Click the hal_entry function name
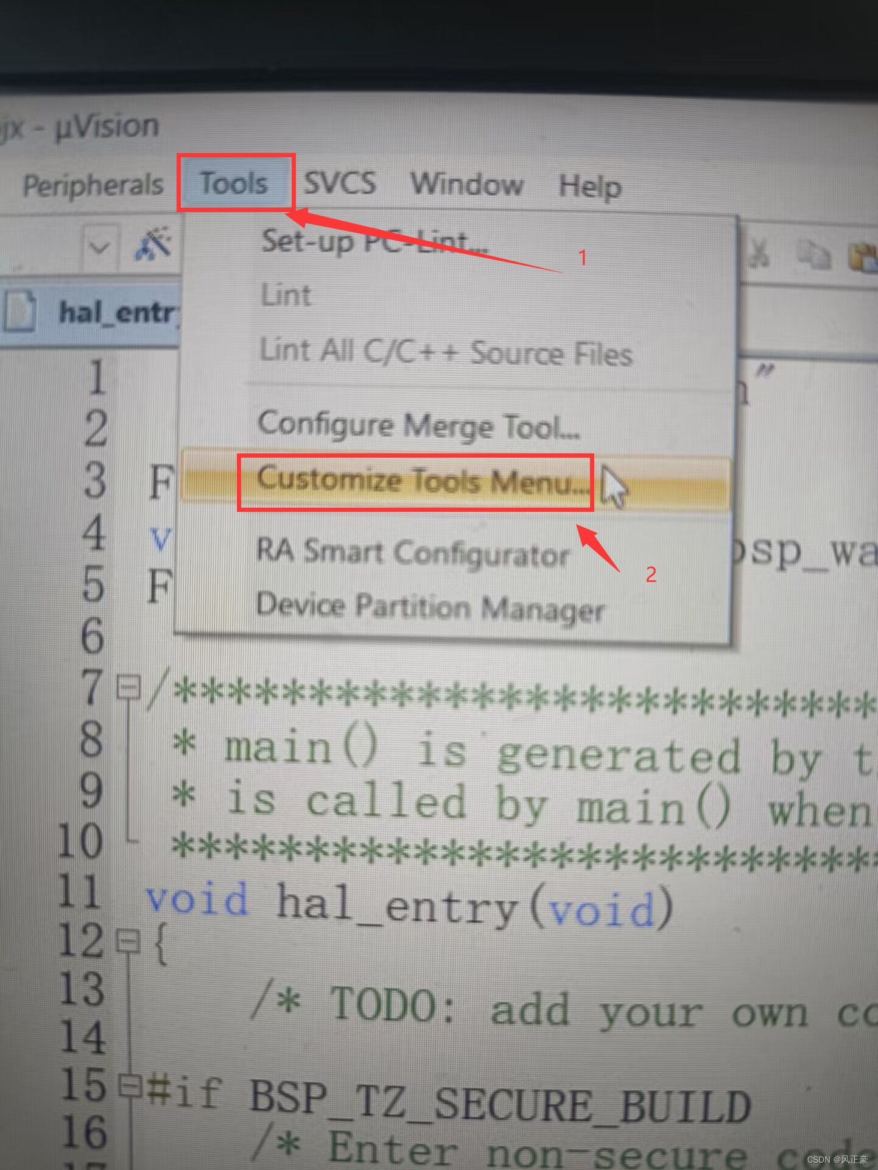The height and width of the screenshot is (1170, 878). pyautogui.click(x=396, y=905)
